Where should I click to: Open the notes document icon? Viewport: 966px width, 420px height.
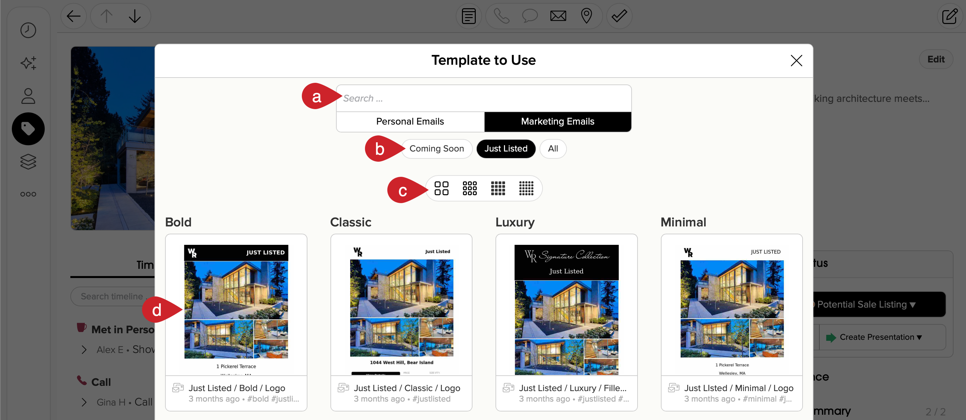coord(469,16)
